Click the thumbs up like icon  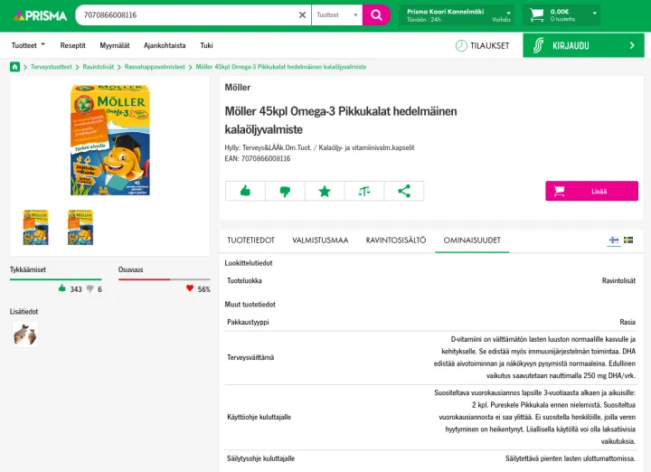click(245, 191)
